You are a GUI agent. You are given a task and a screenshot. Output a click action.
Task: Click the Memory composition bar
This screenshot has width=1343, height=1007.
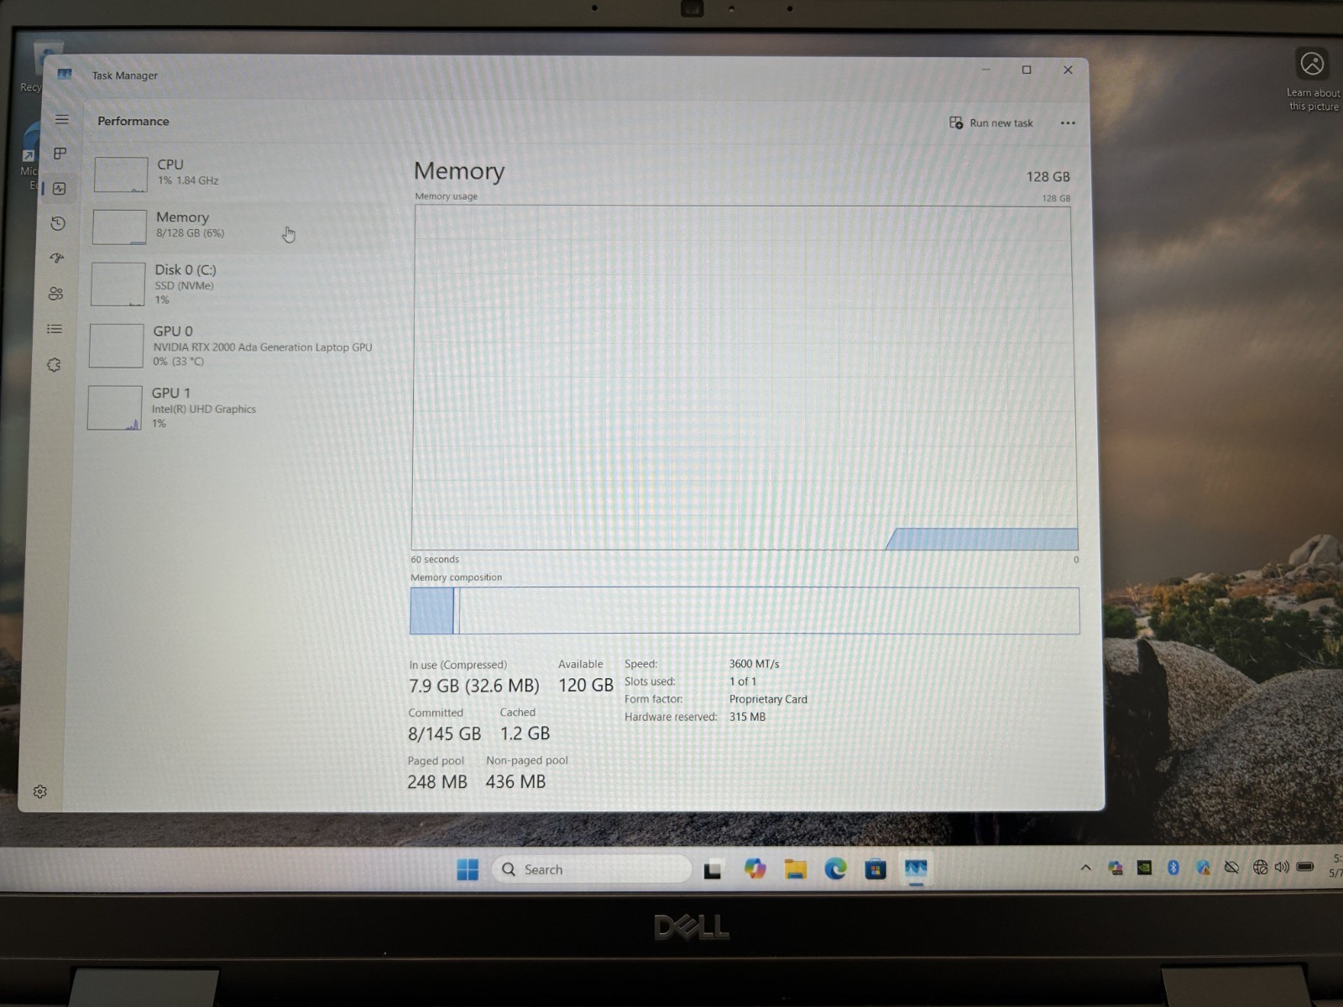point(745,610)
